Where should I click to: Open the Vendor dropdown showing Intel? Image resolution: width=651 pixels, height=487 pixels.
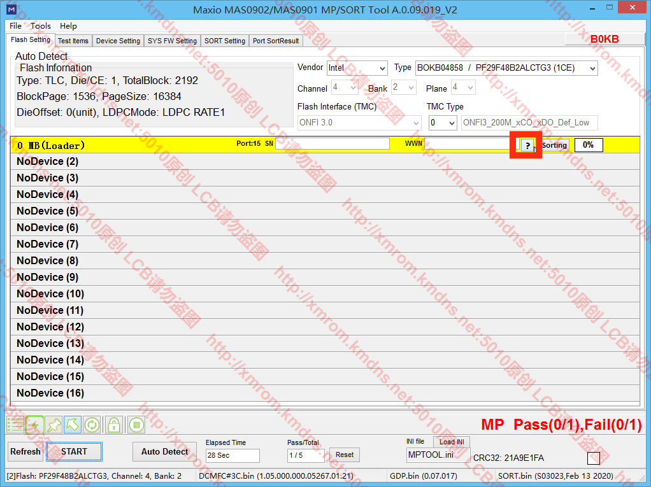(x=357, y=68)
